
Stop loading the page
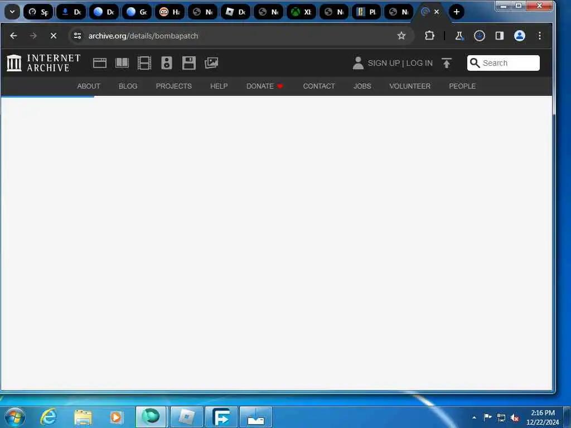(x=53, y=36)
